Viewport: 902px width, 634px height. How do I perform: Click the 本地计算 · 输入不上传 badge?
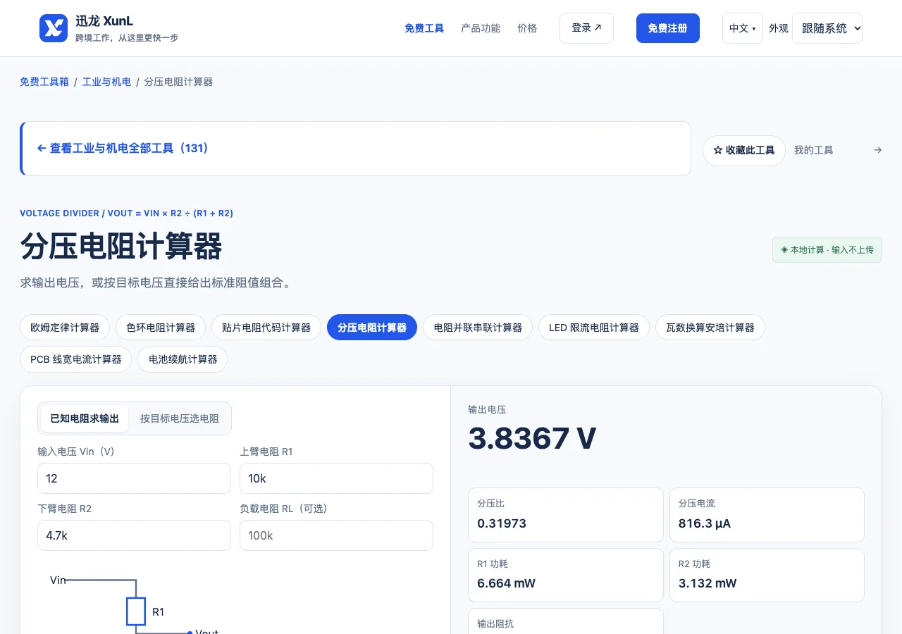[827, 250]
